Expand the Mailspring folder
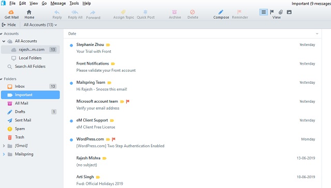The width and height of the screenshot is (331, 188). [4, 154]
